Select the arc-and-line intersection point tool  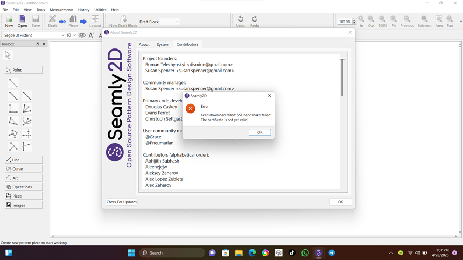(x=27, y=121)
